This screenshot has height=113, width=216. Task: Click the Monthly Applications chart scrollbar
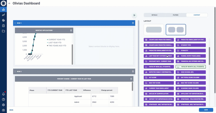pos(72,54)
